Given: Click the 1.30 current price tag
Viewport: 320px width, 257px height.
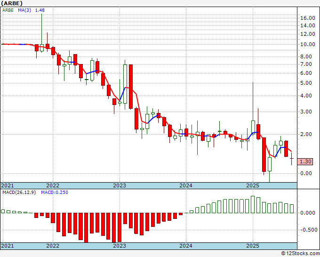Looking at the screenshot, I should pos(305,161).
